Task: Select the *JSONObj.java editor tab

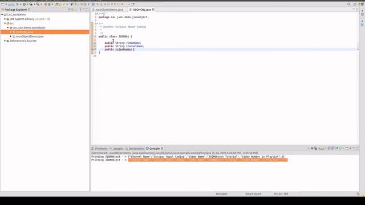Action: click(142, 10)
